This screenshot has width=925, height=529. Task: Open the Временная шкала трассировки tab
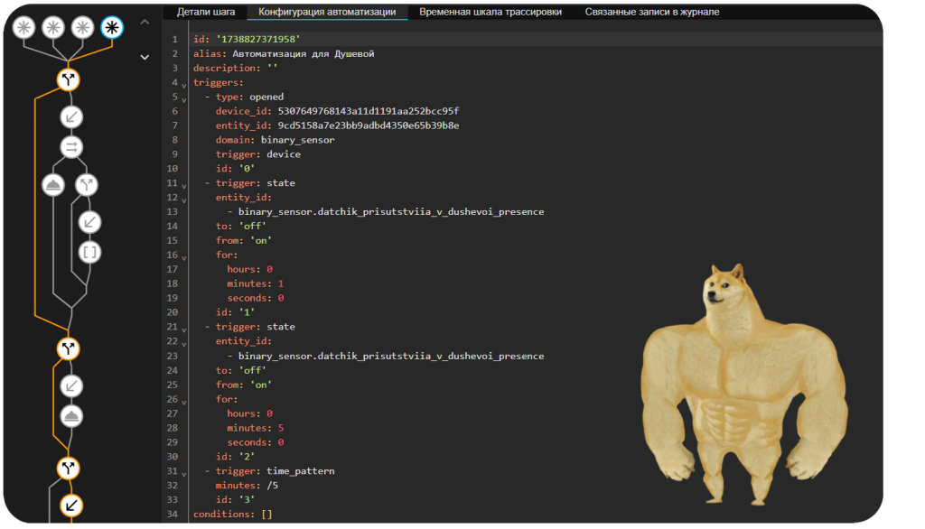coord(491,12)
